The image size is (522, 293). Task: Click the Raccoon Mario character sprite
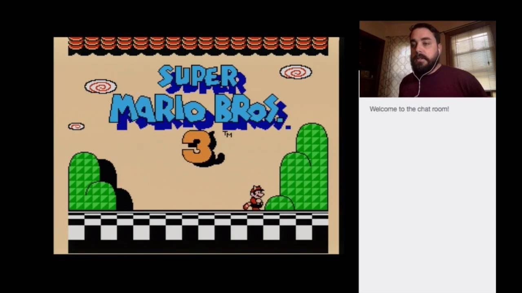tap(254, 198)
